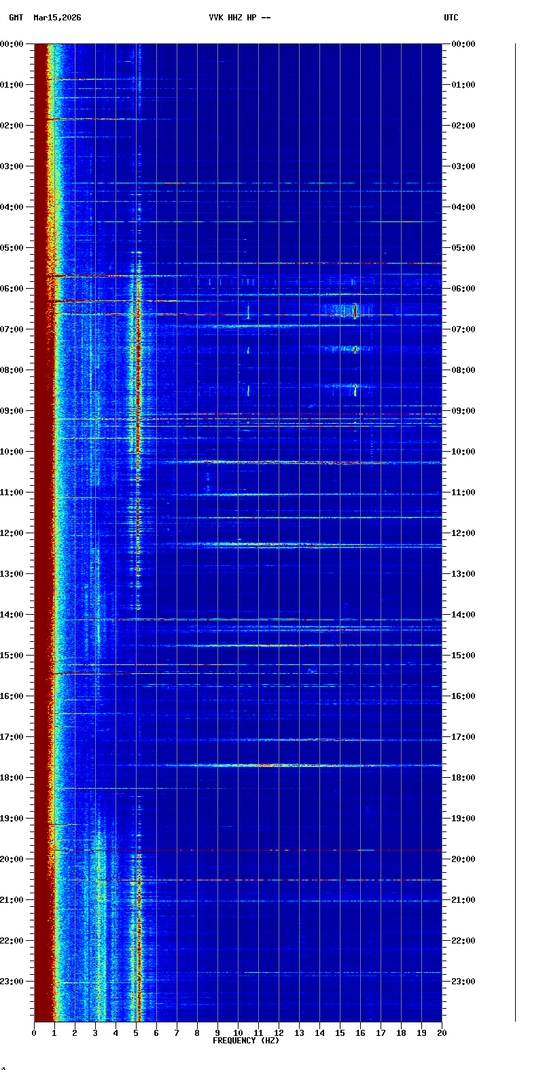Click the 5 tick on frequency axis
The height and width of the screenshot is (1076, 545).
pyautogui.click(x=136, y=1033)
